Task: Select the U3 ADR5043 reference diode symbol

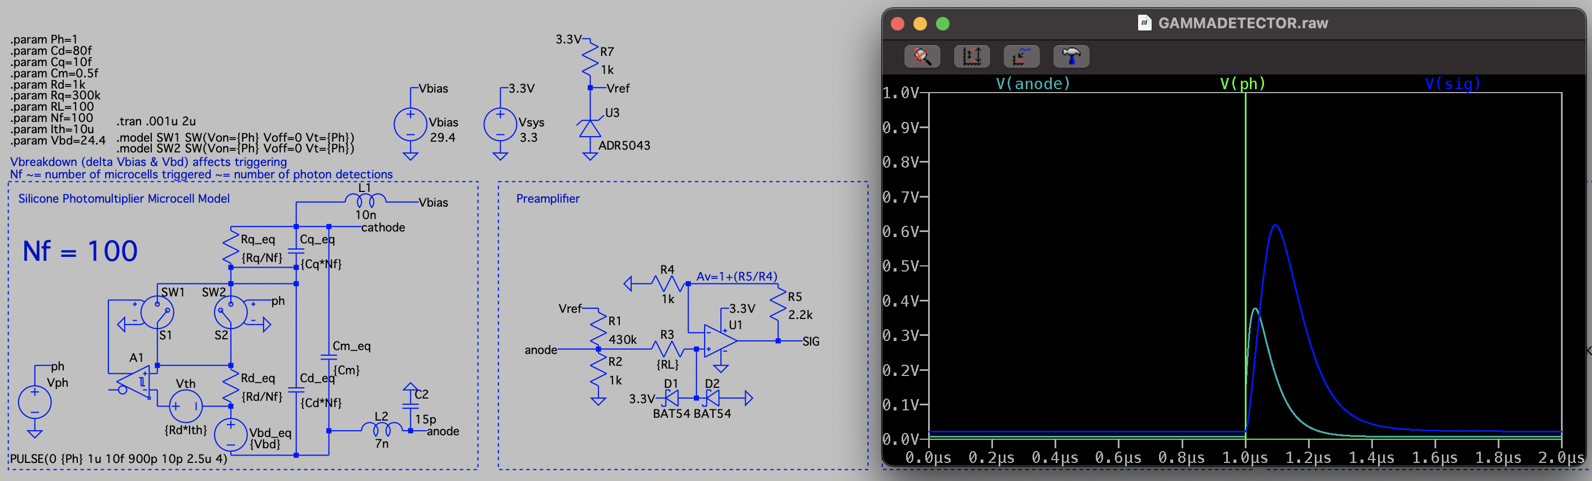Action: [589, 129]
